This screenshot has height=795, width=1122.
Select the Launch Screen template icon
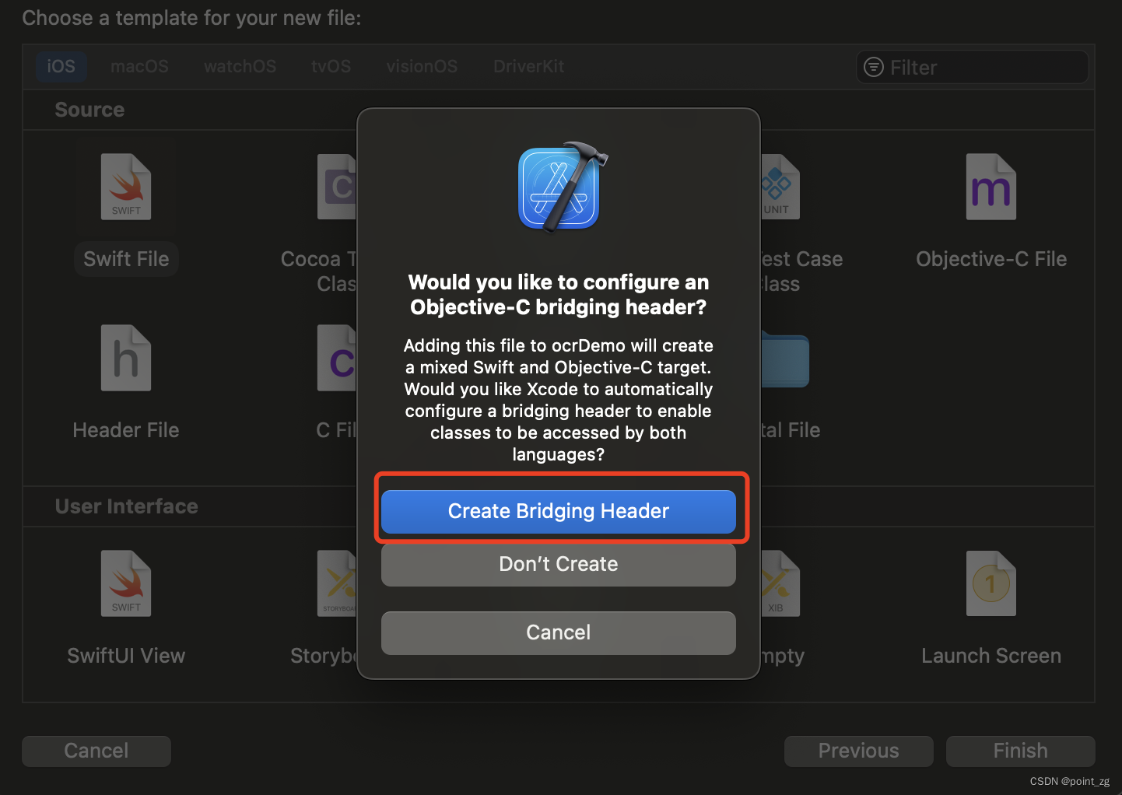(x=991, y=583)
